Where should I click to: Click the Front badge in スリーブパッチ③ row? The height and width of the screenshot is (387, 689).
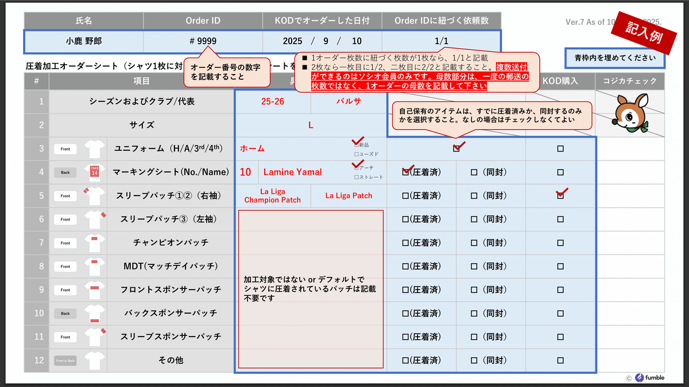pos(65,220)
